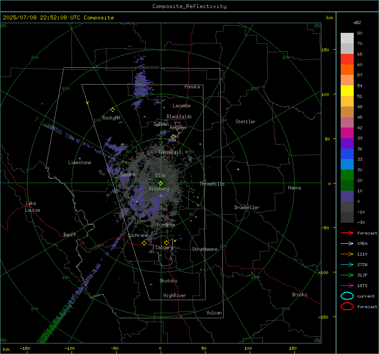Click the Sundre label
Image resolution: width=379 pixels, height=354 pixels.
pyautogui.click(x=128, y=174)
